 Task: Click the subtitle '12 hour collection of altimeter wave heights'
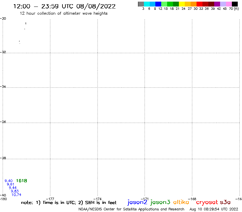(x=63, y=13)
